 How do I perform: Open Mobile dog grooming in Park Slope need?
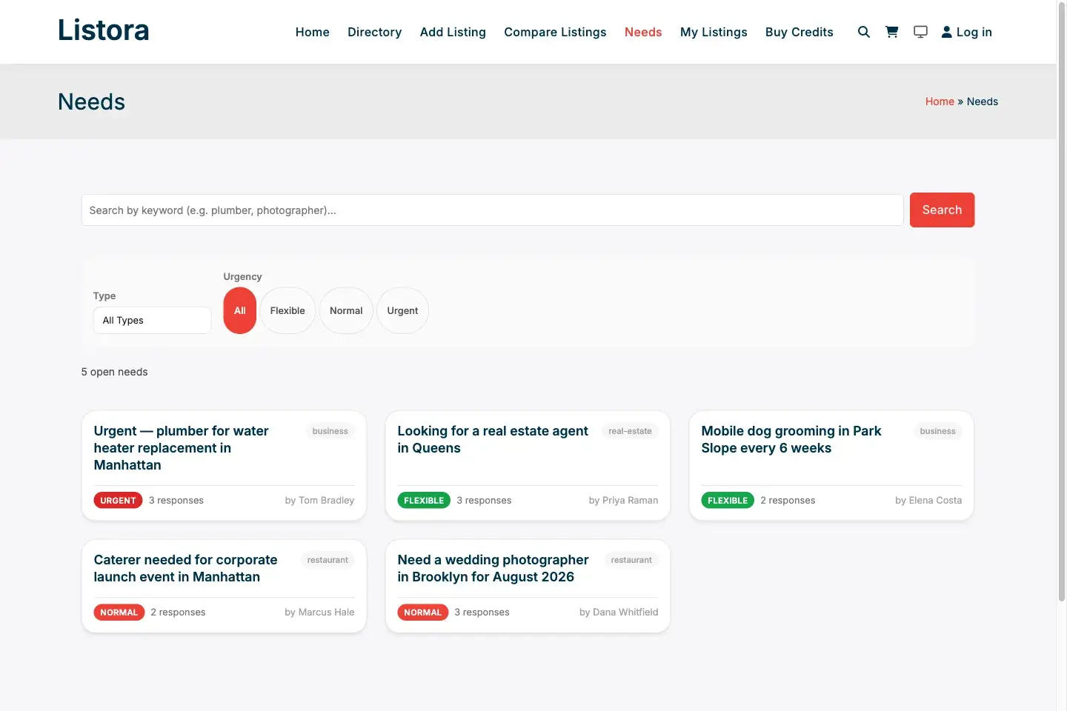coord(791,439)
